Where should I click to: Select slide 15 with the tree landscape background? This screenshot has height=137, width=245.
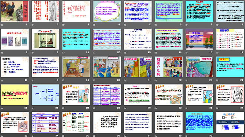[199, 39]
